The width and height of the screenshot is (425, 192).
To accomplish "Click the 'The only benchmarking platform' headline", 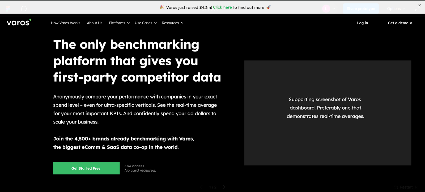I will (137, 61).
